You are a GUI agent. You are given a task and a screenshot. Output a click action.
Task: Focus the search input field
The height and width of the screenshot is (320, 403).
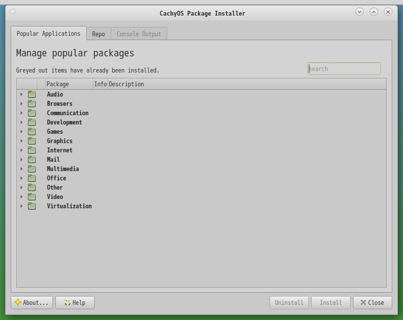coord(344,69)
